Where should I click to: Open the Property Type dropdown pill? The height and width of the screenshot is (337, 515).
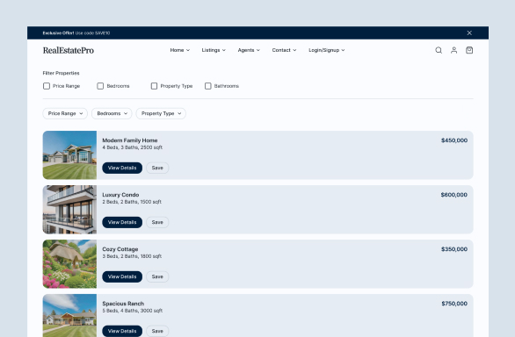click(161, 113)
